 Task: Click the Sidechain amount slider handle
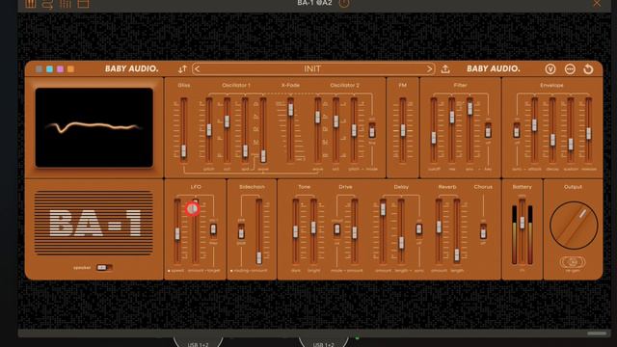click(259, 257)
